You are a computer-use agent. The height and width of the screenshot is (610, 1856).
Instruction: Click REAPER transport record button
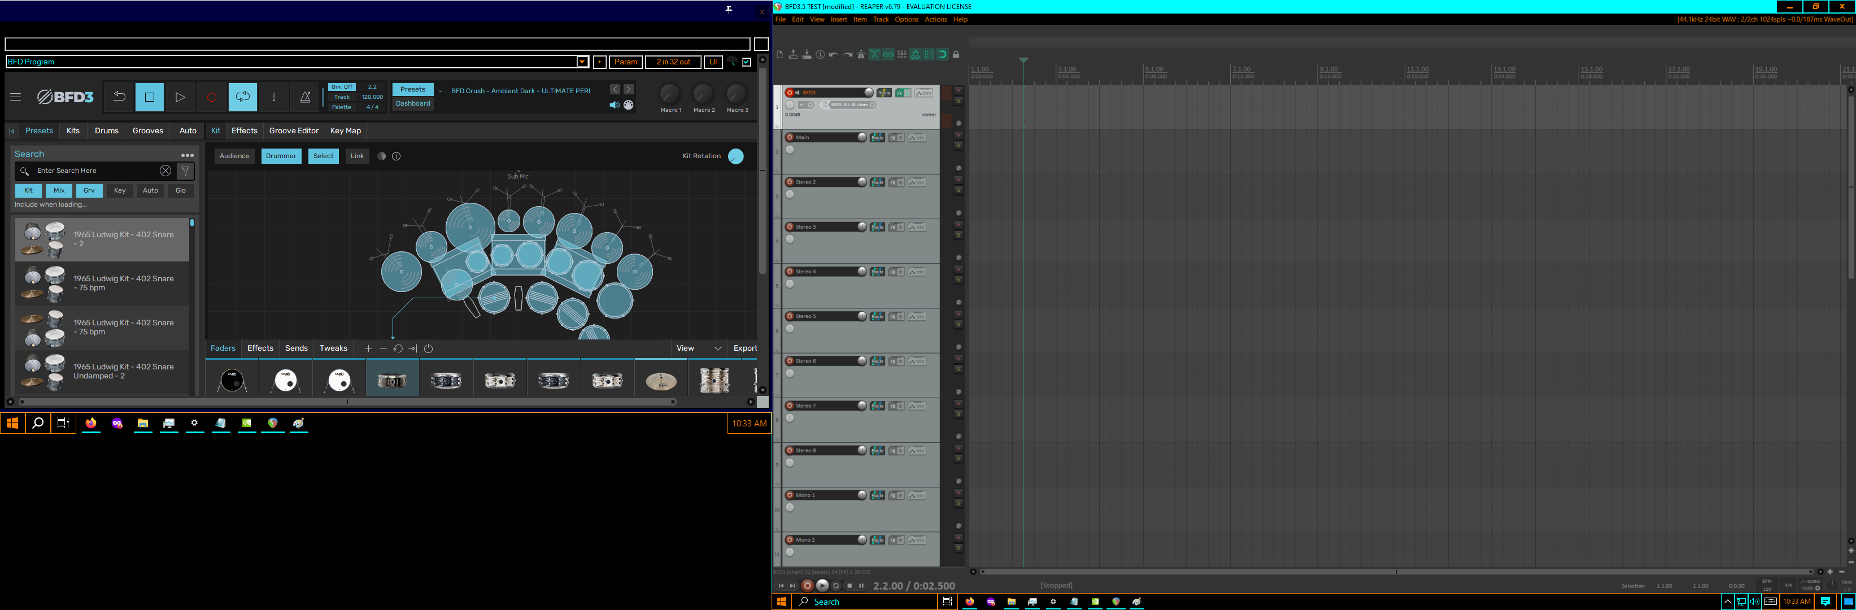pos(807,586)
